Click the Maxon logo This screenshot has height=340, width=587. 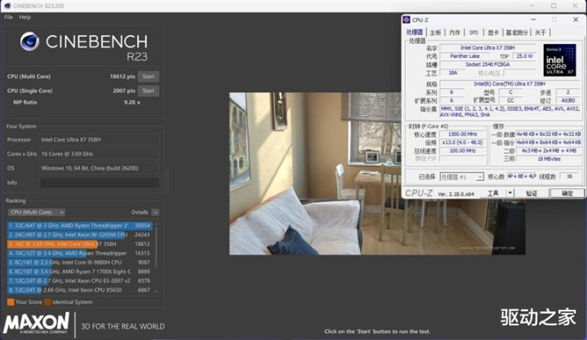pyautogui.click(x=37, y=325)
